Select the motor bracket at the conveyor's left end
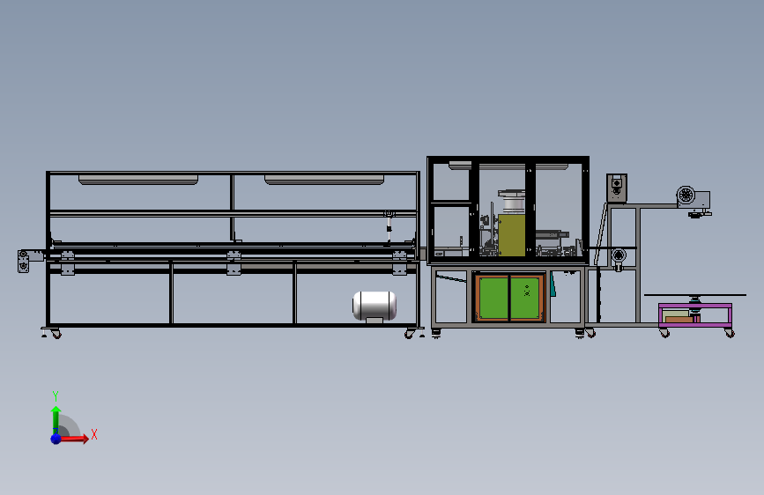The image size is (764, 495). click(24, 261)
